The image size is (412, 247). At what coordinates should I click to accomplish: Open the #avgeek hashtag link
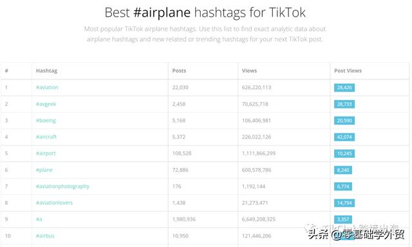pos(46,104)
